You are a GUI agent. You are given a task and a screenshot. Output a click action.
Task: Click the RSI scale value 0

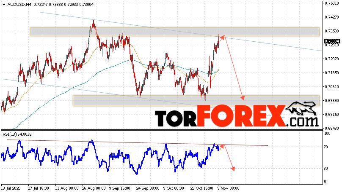325,182
